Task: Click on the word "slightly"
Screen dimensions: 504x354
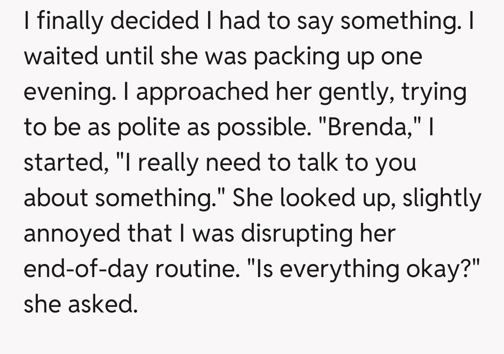Action: tap(441, 199)
